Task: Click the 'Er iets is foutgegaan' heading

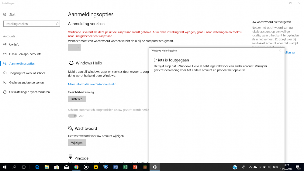Action: (x=171, y=60)
